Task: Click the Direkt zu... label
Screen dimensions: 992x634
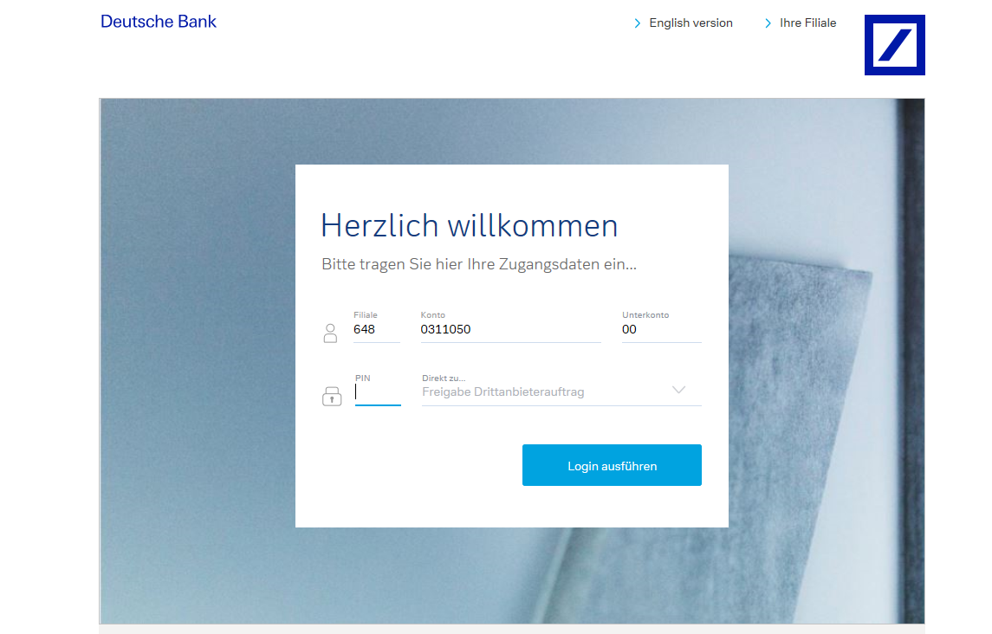Action: coord(444,378)
